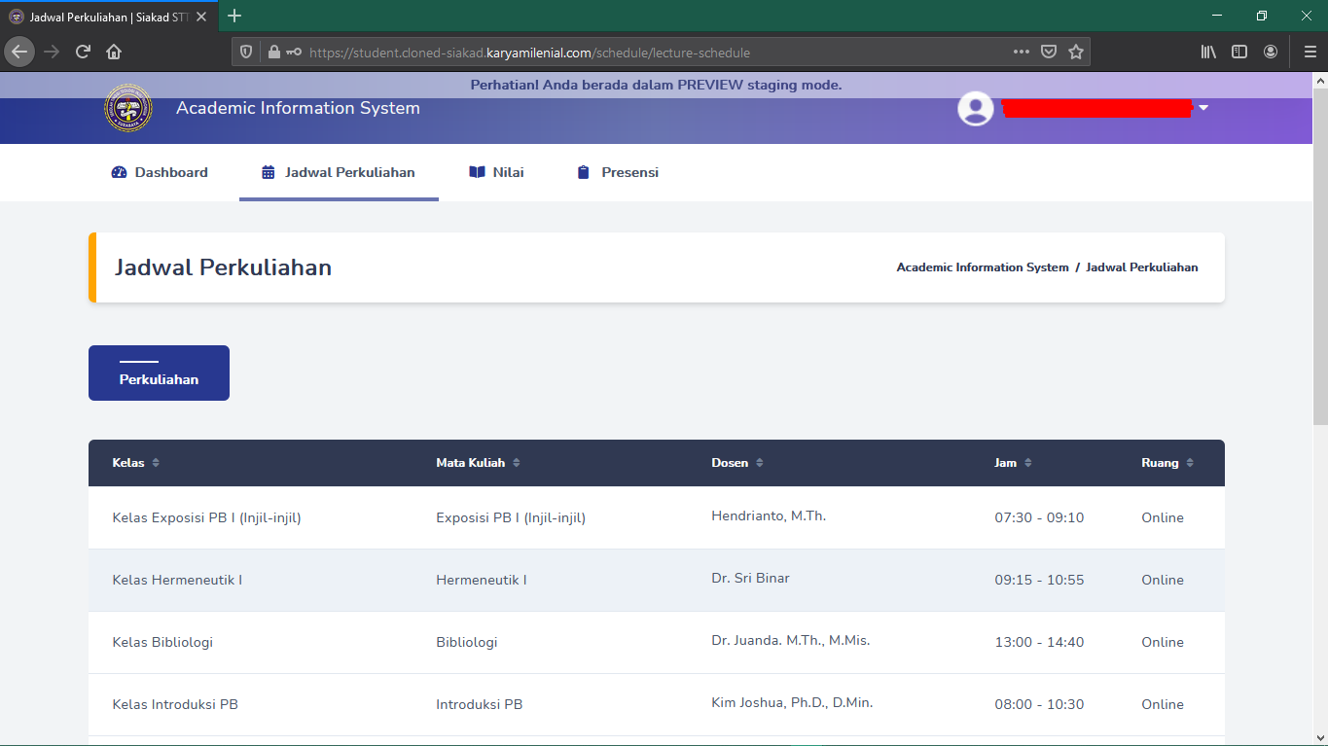Viewport: 1328px width, 746px height.
Task: Click the user avatar icon
Action: [976, 108]
